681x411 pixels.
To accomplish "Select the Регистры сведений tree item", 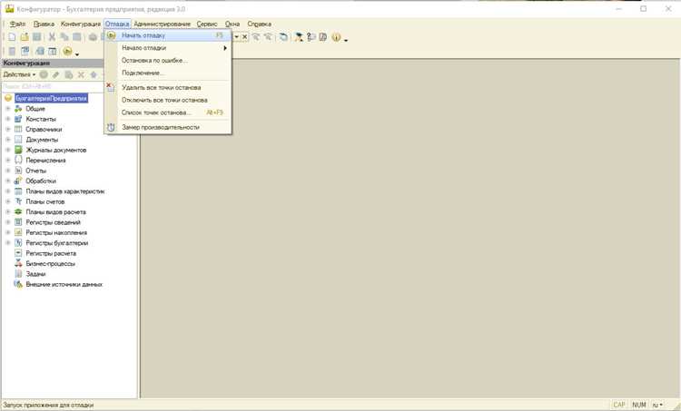I will coord(53,222).
